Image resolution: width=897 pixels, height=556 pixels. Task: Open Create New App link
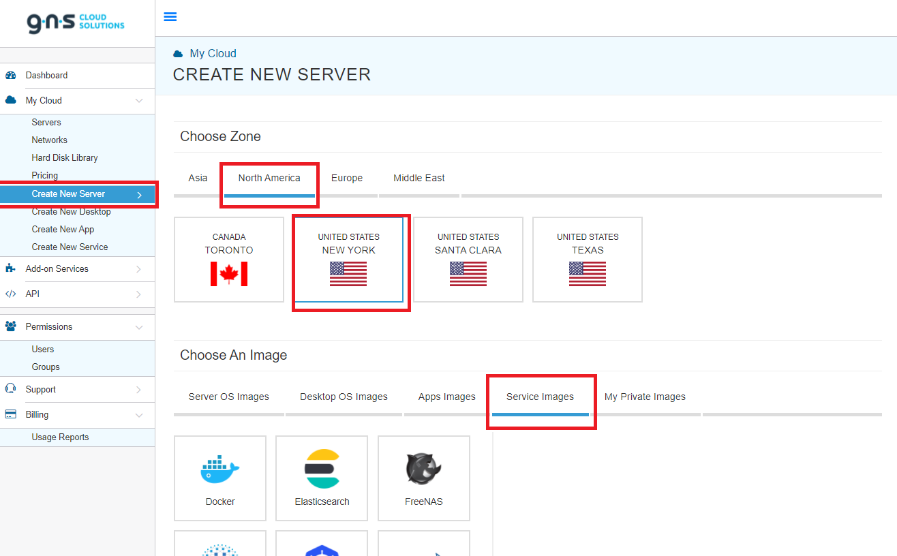(x=63, y=230)
